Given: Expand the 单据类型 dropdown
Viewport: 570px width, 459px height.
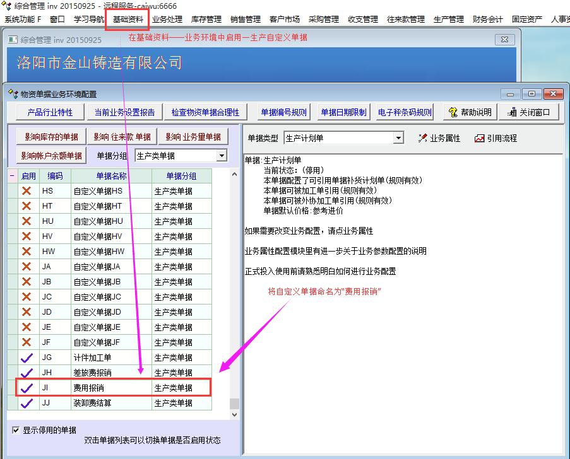Looking at the screenshot, I should (398, 138).
